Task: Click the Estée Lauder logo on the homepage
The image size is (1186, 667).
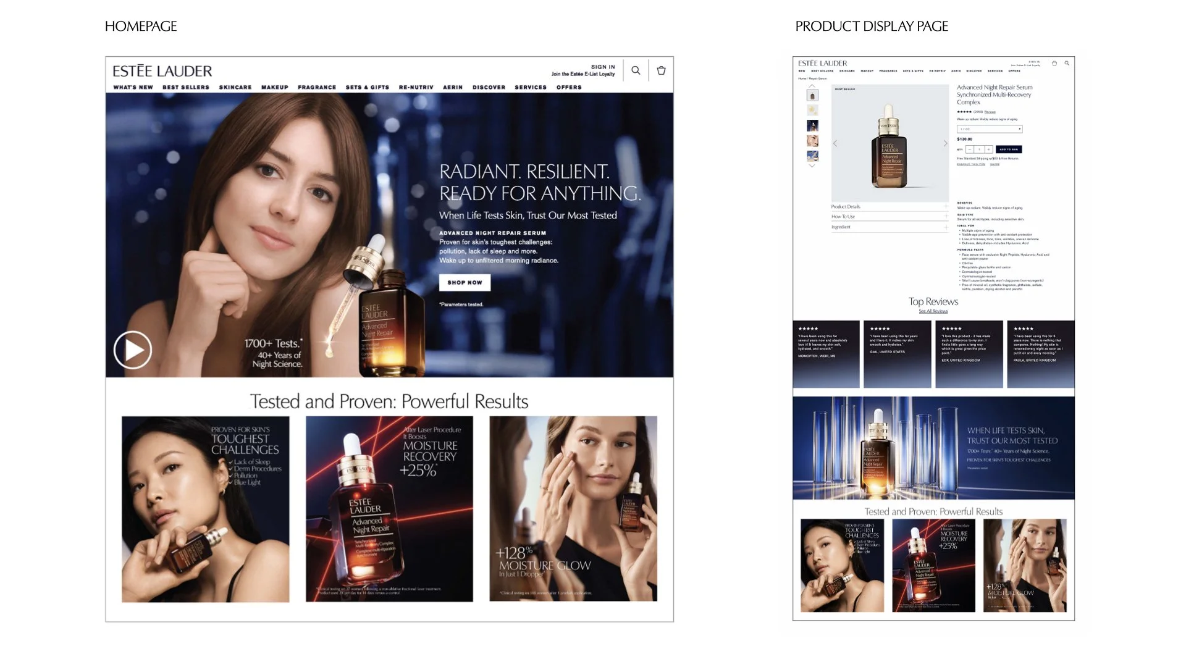Action: tap(162, 71)
